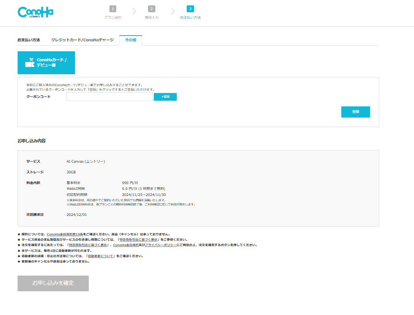Click the 登録 button
This screenshot has height=315, width=414.
point(355,112)
